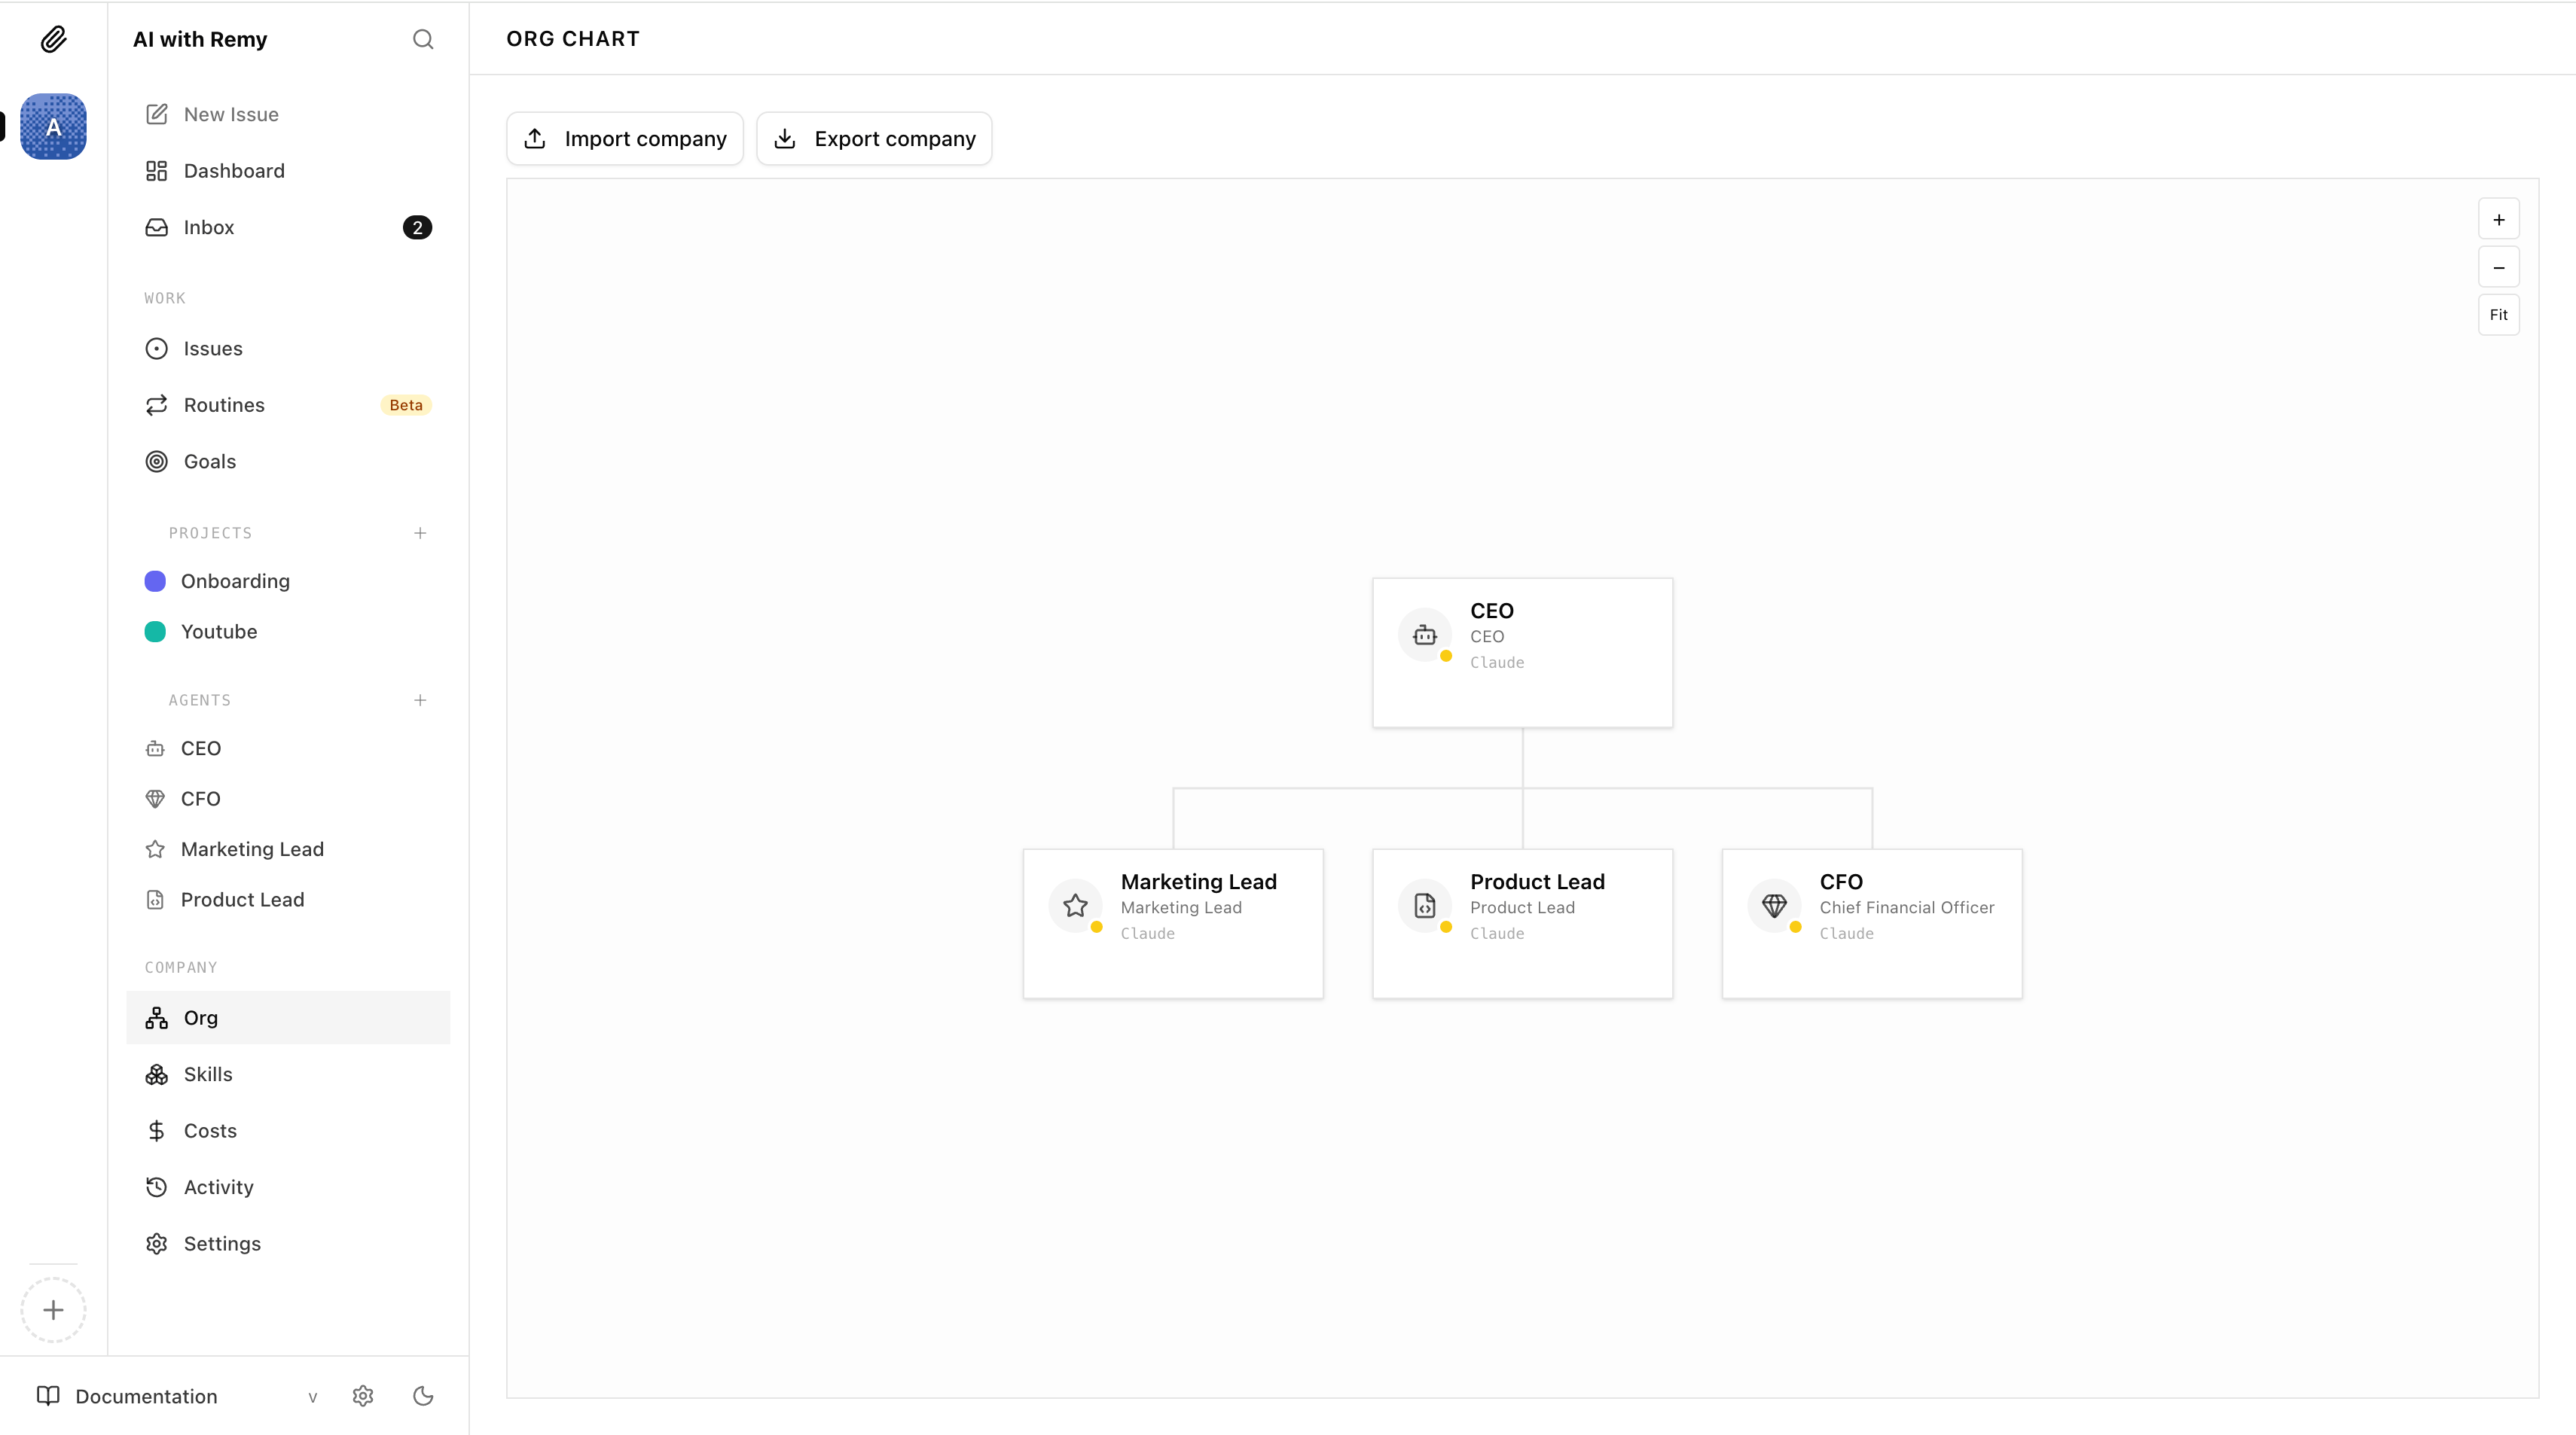The image size is (2576, 1435).
Task: Add a new project plus icon
Action: [420, 532]
